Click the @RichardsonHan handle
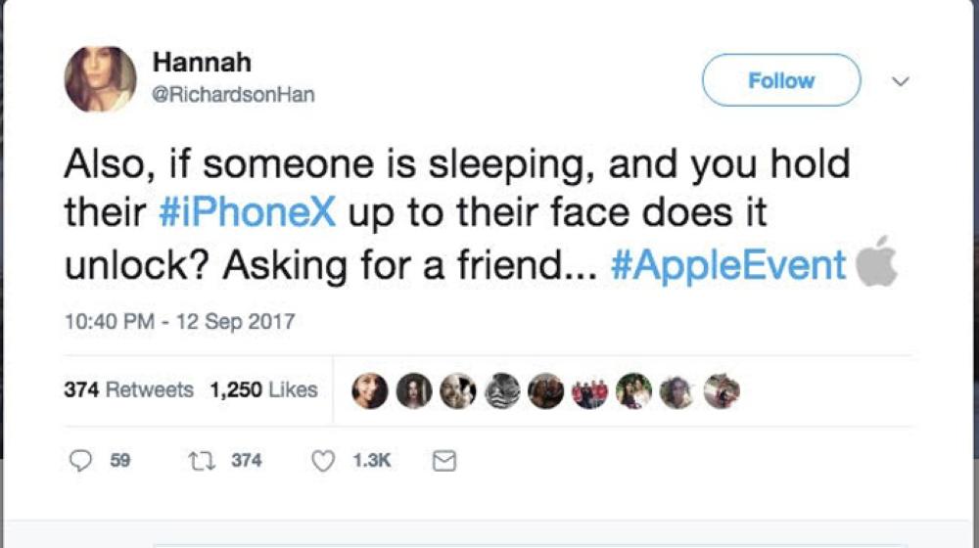The width and height of the screenshot is (979, 548). click(233, 95)
